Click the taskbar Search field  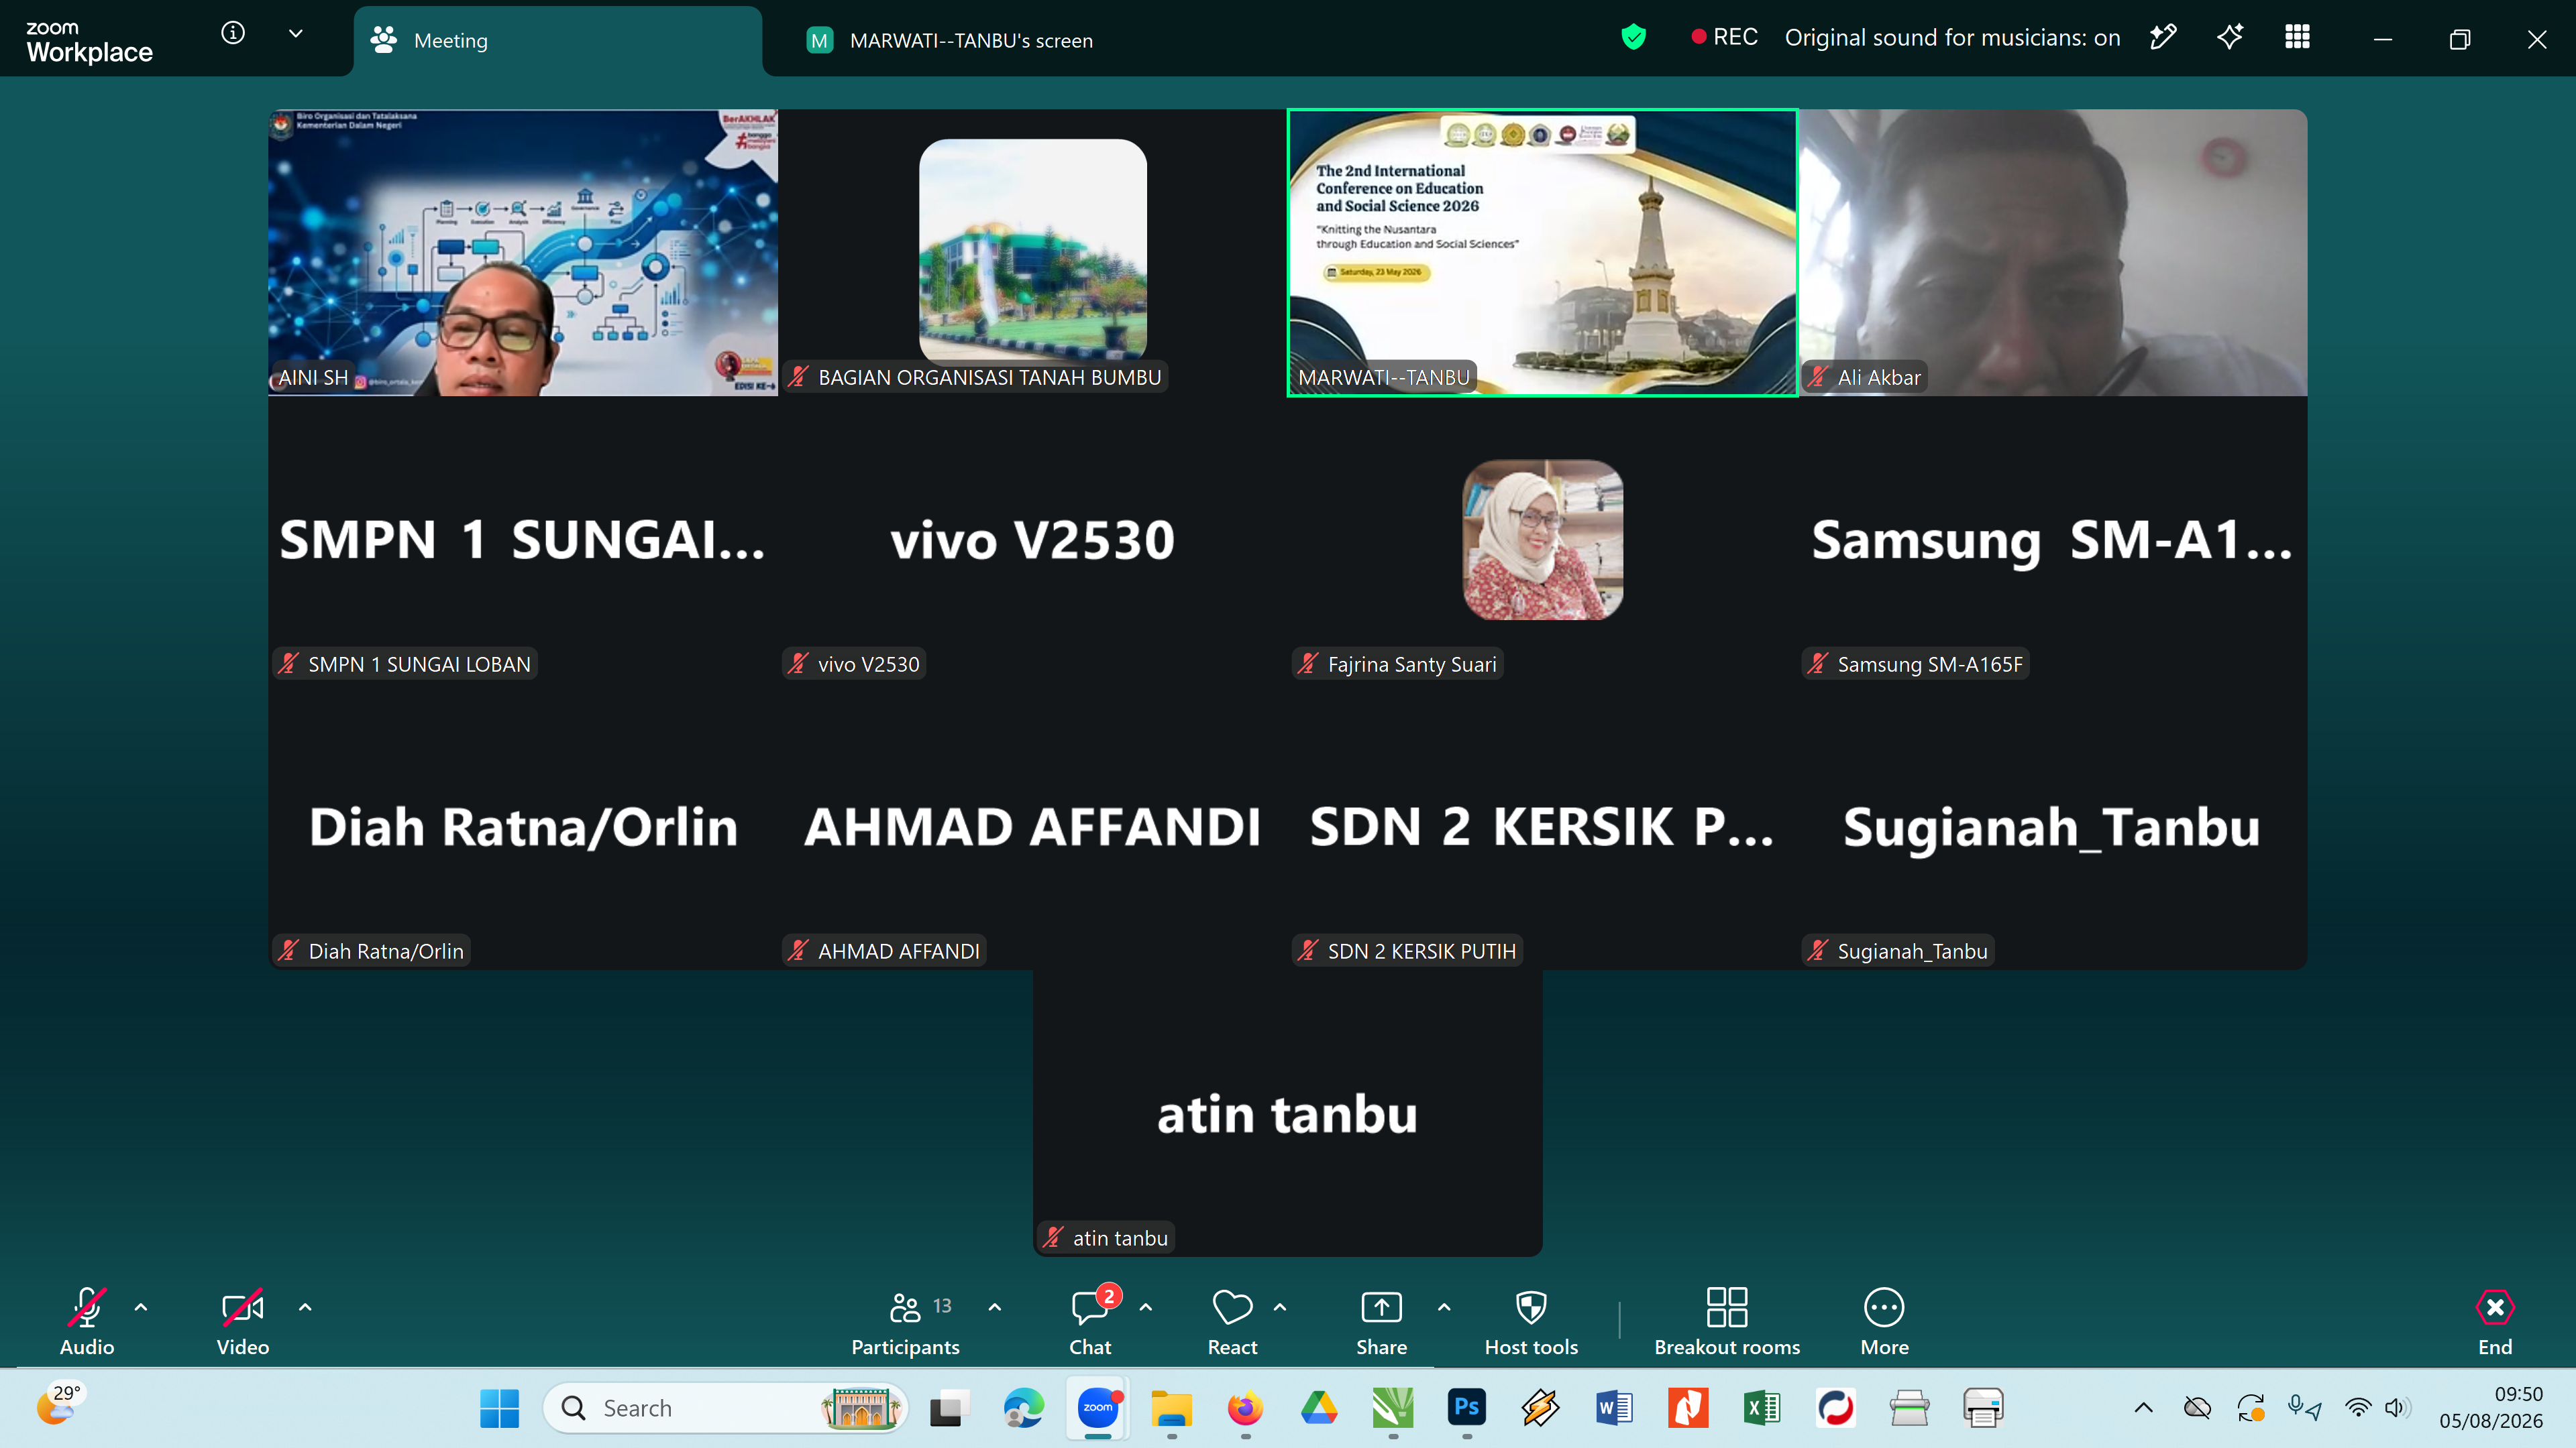point(725,1408)
